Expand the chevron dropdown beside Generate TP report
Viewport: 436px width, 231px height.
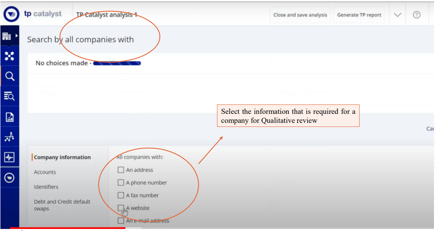398,15
